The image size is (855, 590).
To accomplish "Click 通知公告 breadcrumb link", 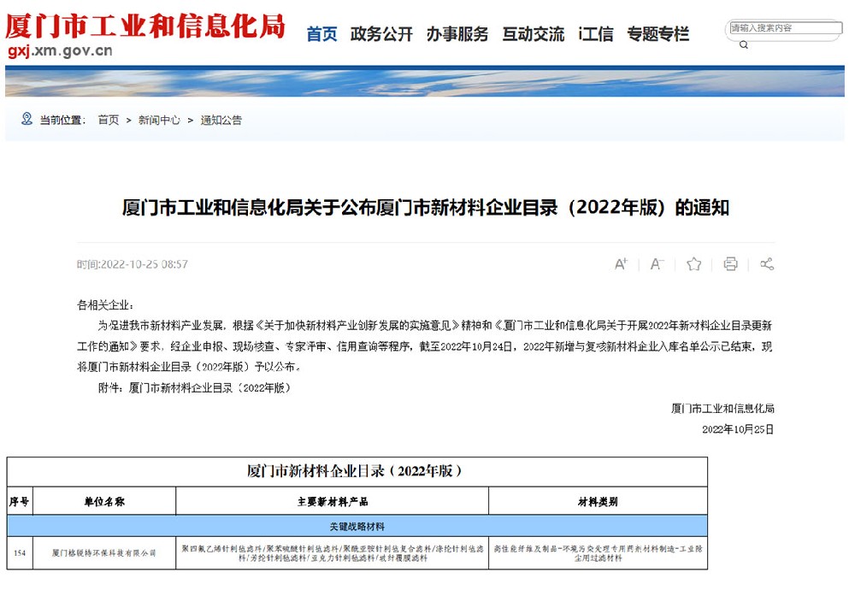I will 221,121.
